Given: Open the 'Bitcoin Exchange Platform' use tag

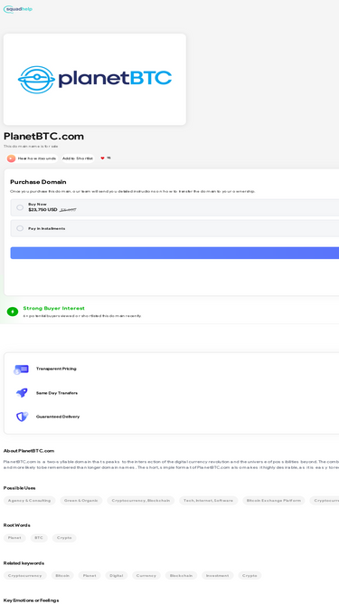Looking at the screenshot, I should [274, 501].
